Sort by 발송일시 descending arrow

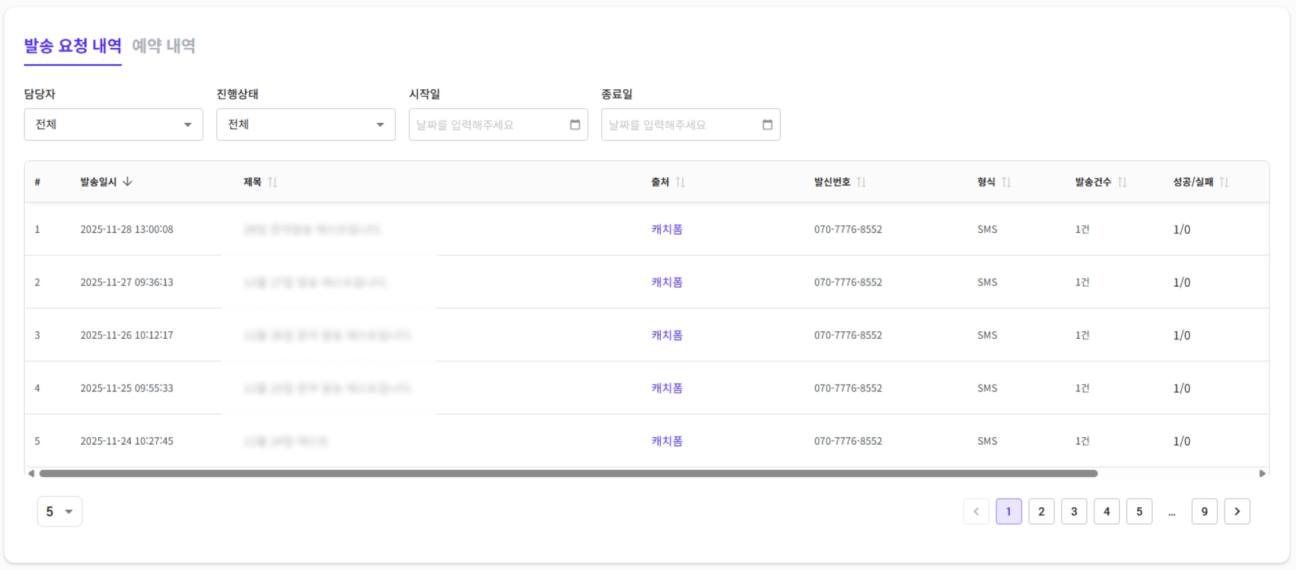coord(127,182)
